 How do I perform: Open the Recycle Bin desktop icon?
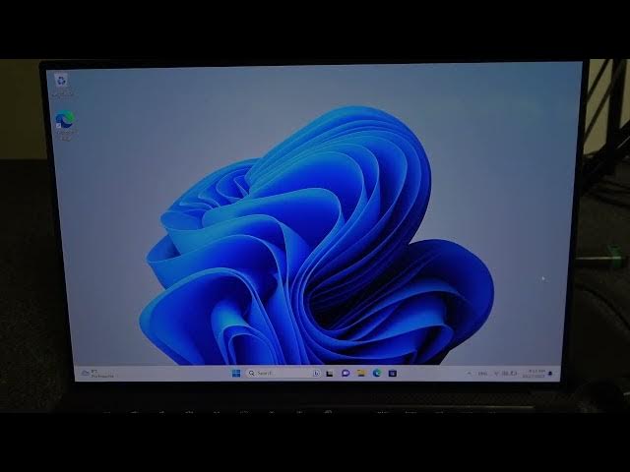[x=61, y=85]
